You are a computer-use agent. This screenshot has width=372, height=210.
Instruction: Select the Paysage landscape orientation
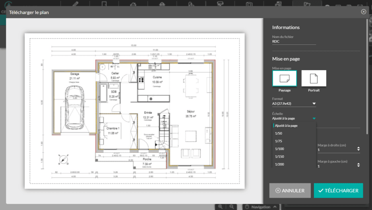click(284, 79)
